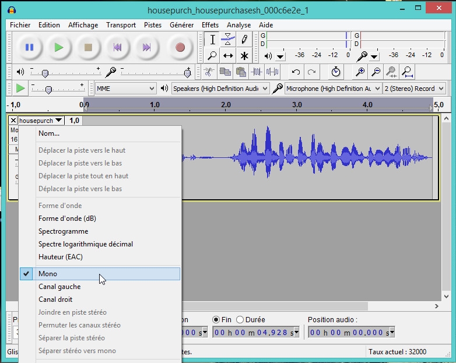The width and height of the screenshot is (456, 363).
Task: Click the Position audio time field
Action: pos(348,332)
